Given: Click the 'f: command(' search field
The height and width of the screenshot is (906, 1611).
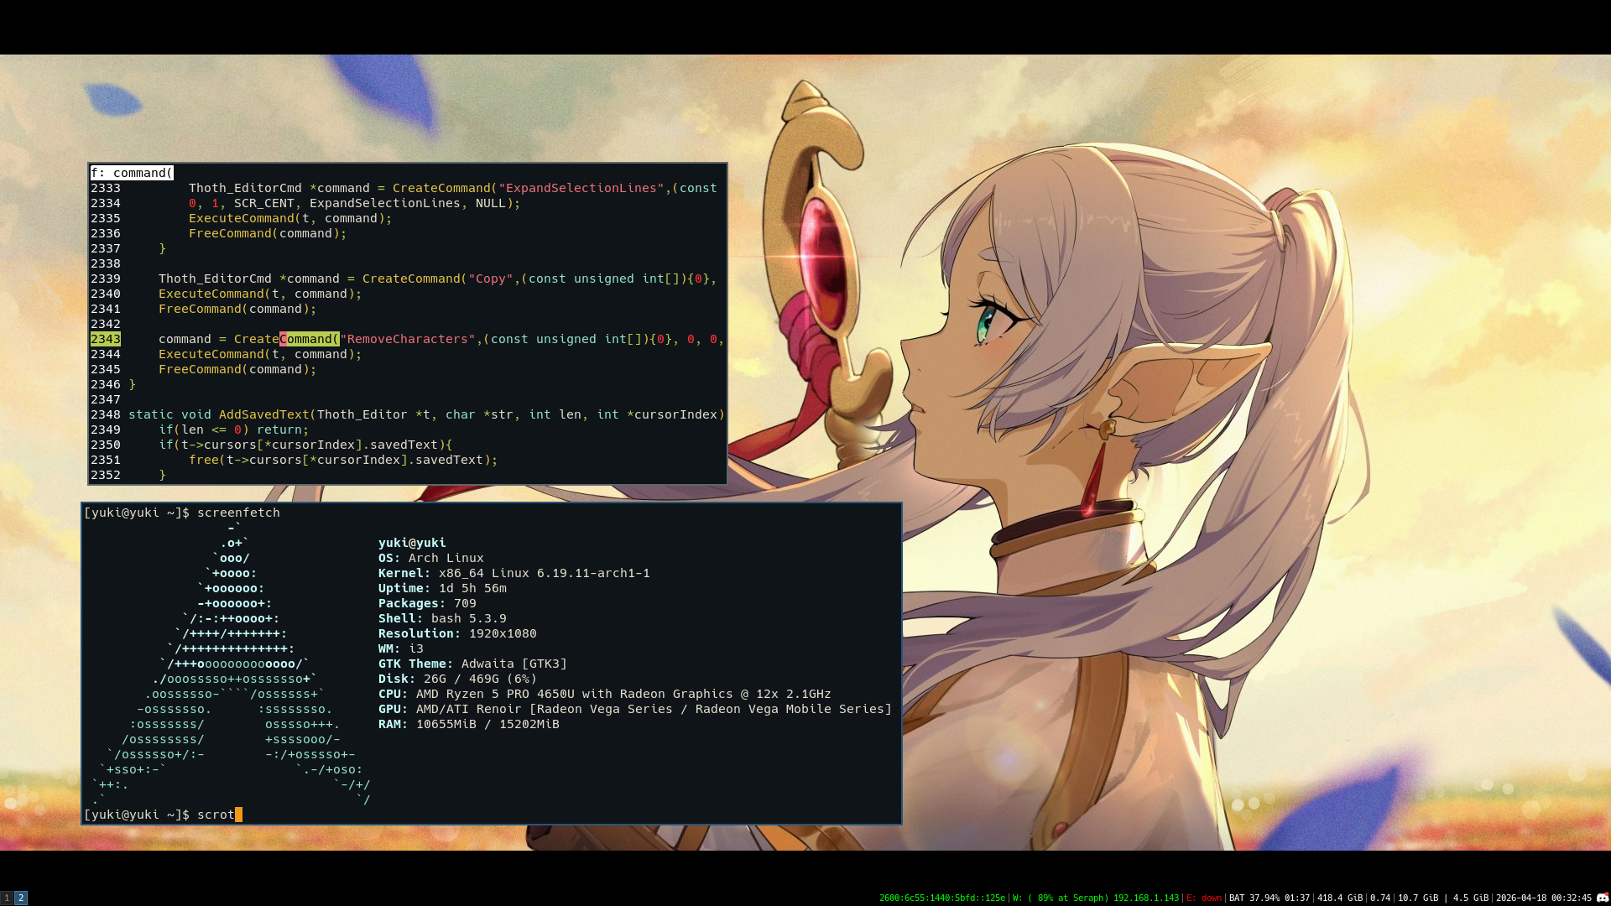Looking at the screenshot, I should pyautogui.click(x=132, y=173).
